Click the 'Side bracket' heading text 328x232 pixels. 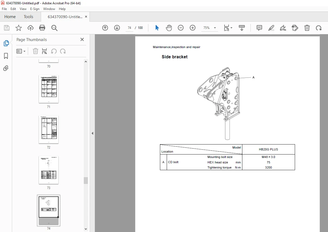pyautogui.click(x=175, y=57)
